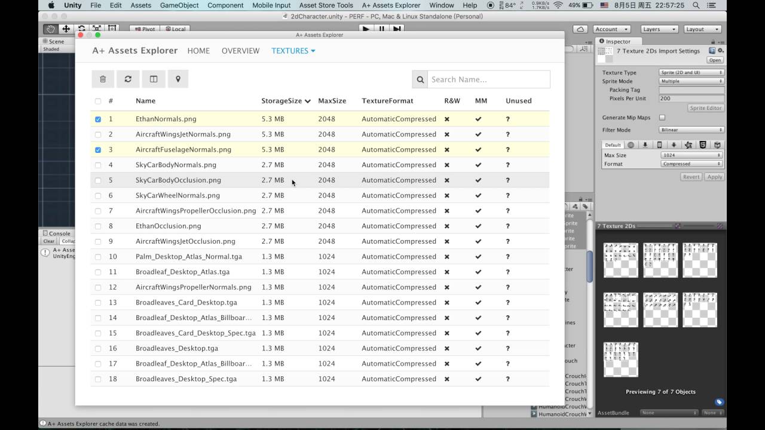Viewport: 765px width, 430px height.
Task: Select the HTML5 WebGL platform override tab icon
Action: pyautogui.click(x=703, y=145)
